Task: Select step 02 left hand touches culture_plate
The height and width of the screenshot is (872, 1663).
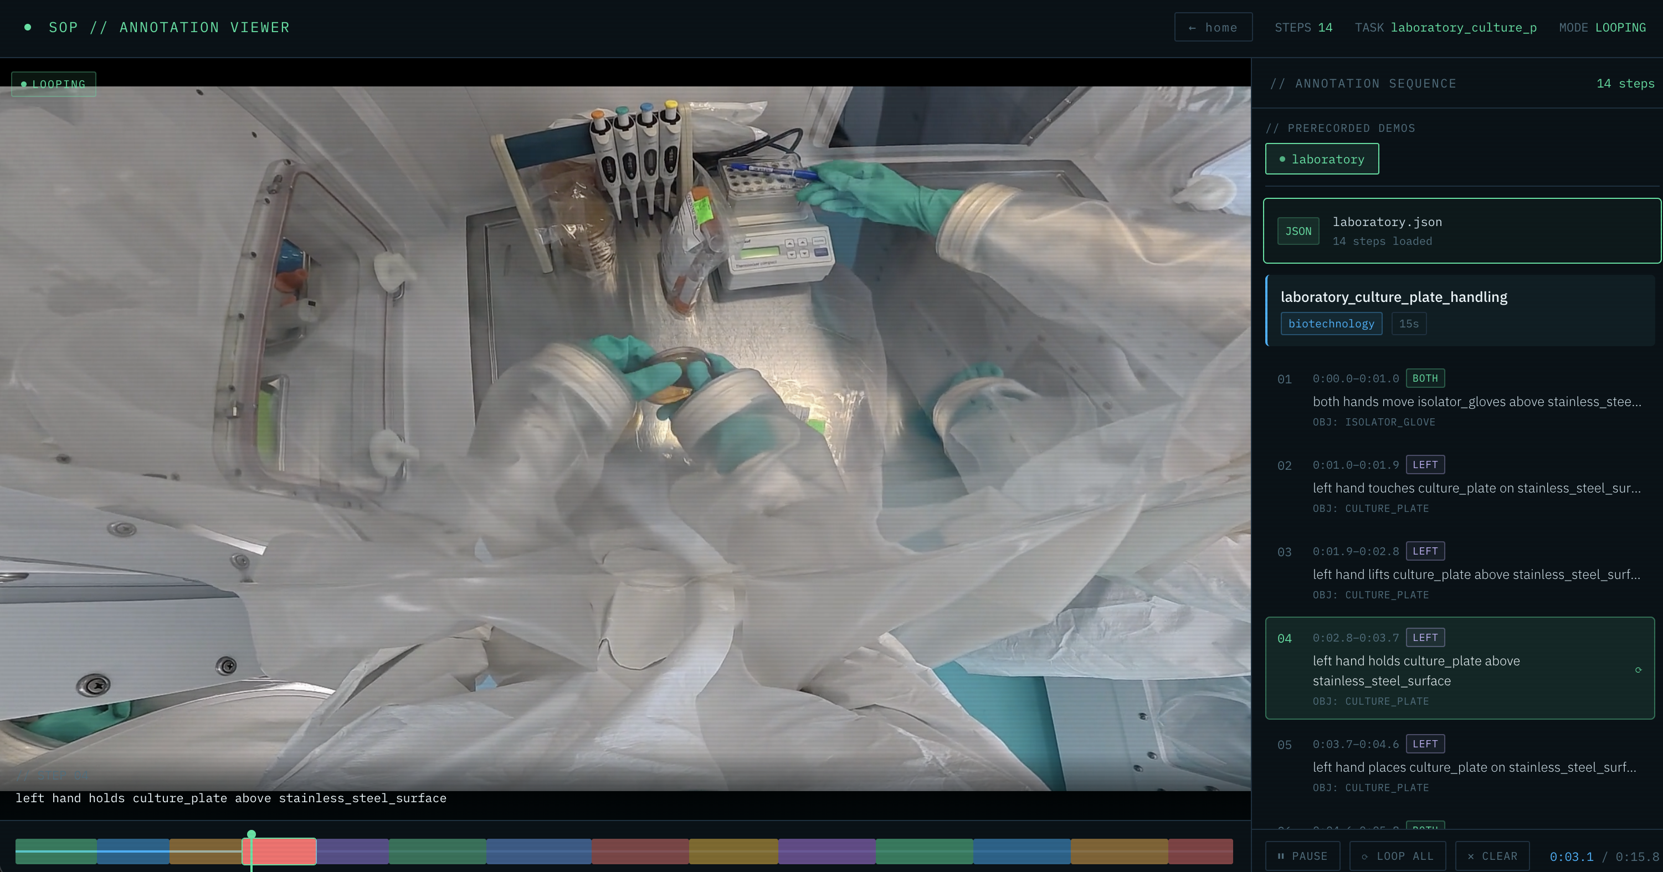Action: (x=1460, y=486)
